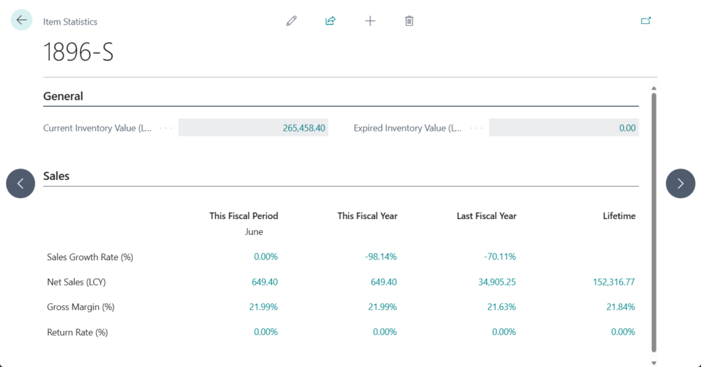701x367 pixels.
Task: Collapse the Sales section header
Action: point(56,176)
